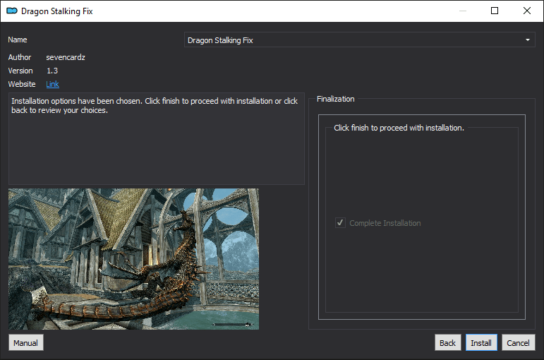Click the dragon screenshot thumbnail
The image size is (544, 360).
pyautogui.click(x=133, y=259)
